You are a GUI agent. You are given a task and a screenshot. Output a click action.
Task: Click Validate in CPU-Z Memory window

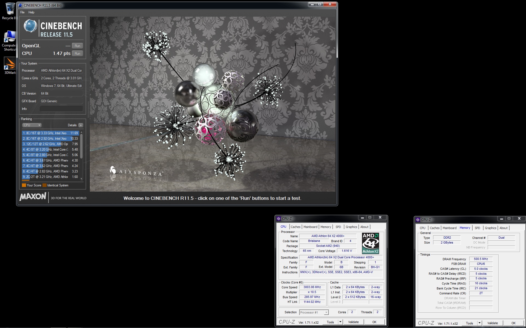[493, 323]
